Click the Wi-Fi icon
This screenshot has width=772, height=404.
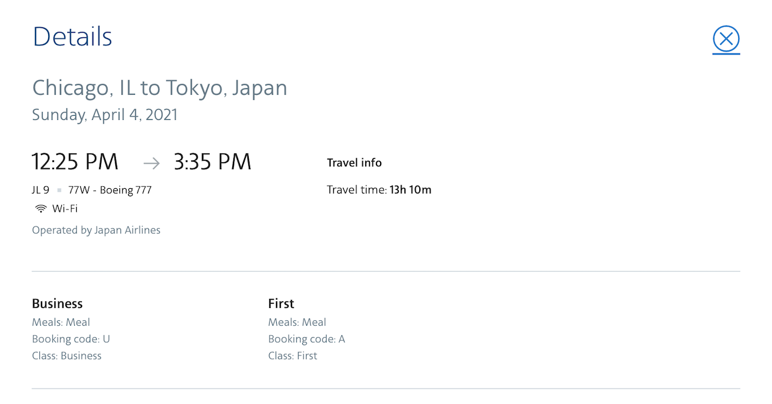(40, 208)
